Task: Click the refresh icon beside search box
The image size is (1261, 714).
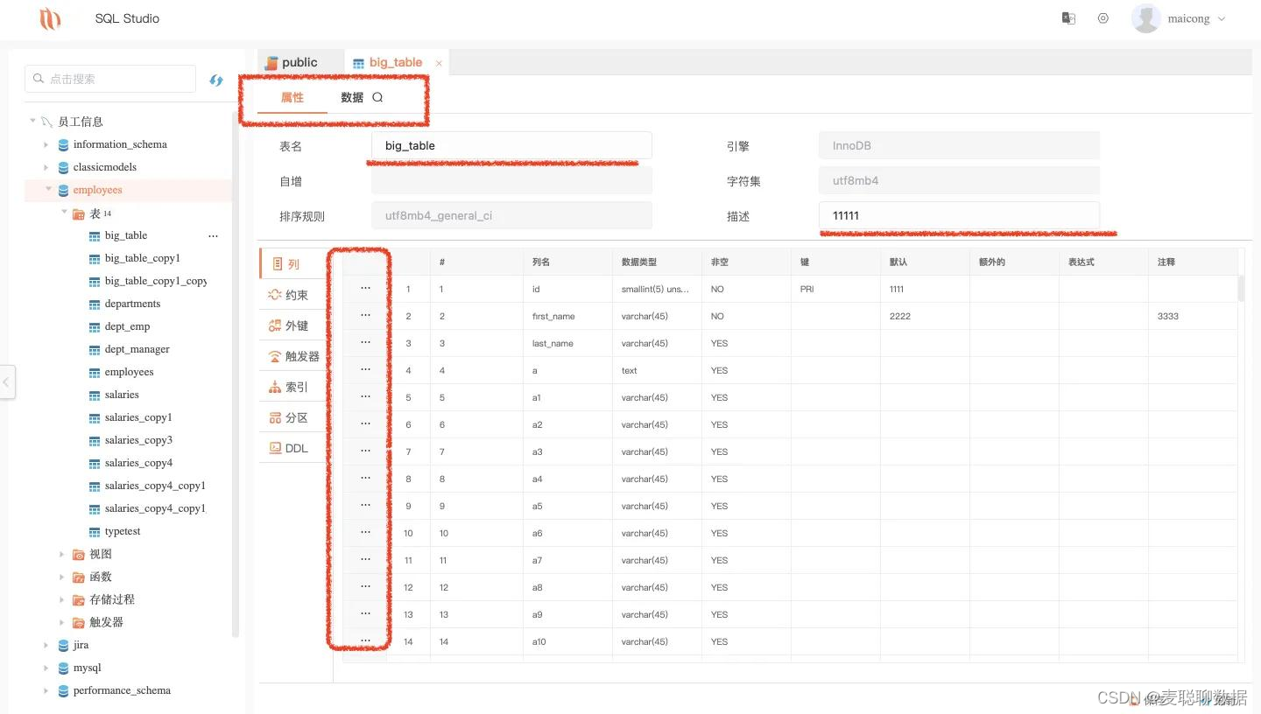Action: (215, 80)
